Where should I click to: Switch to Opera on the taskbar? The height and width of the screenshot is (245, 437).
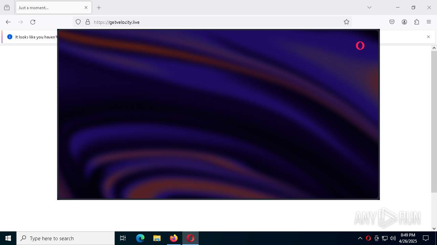coord(191,238)
